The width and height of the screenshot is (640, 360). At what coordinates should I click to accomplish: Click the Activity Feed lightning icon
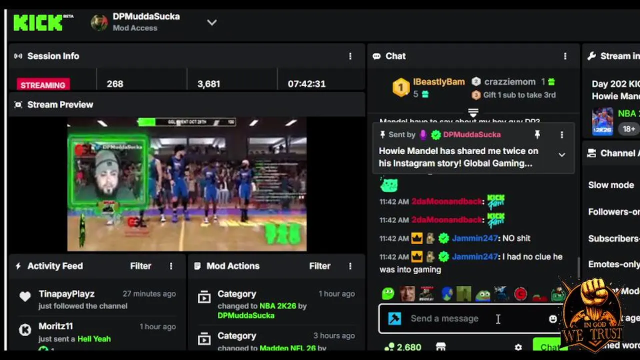18,266
